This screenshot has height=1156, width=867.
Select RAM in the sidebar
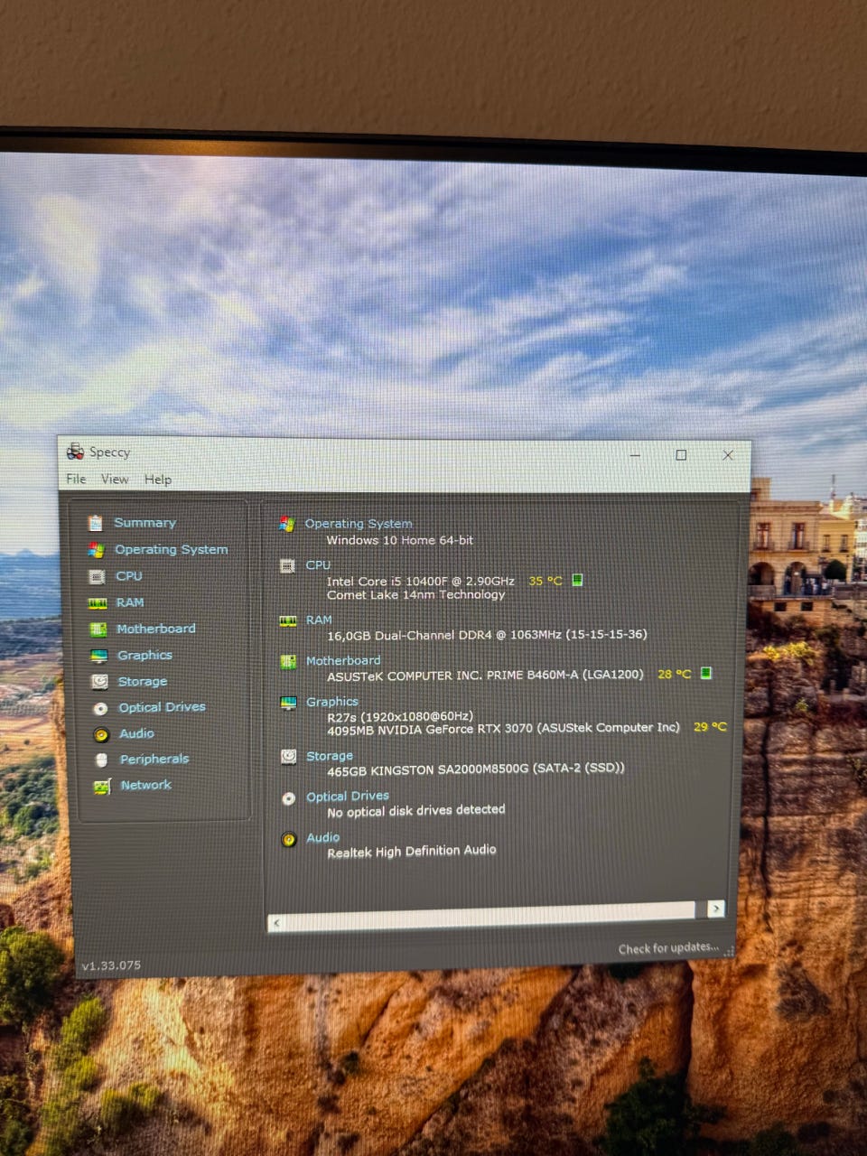click(129, 602)
